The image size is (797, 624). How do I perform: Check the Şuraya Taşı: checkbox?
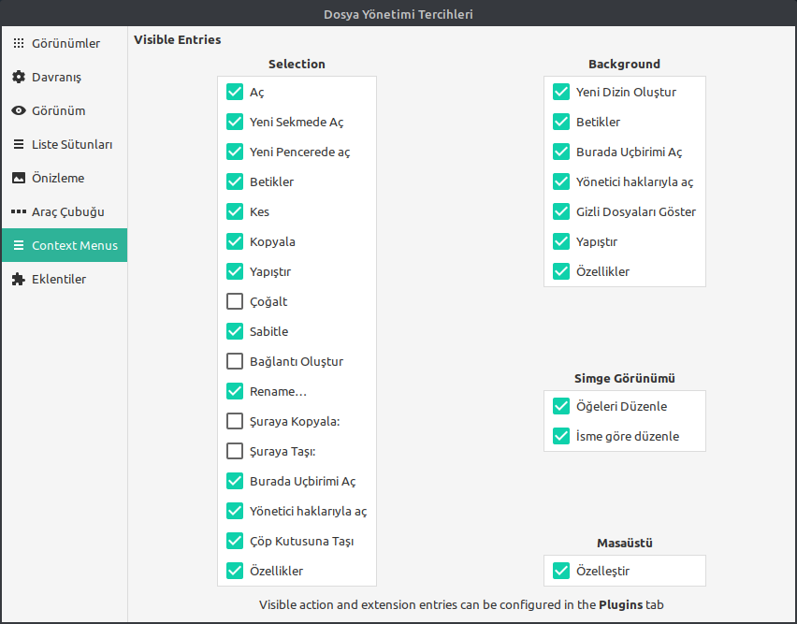pos(234,451)
